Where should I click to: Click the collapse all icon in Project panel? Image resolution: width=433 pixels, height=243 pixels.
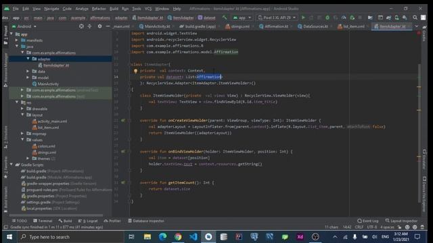point(89,26)
